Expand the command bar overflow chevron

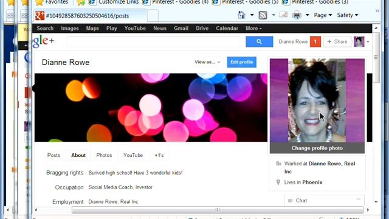[x=377, y=11]
